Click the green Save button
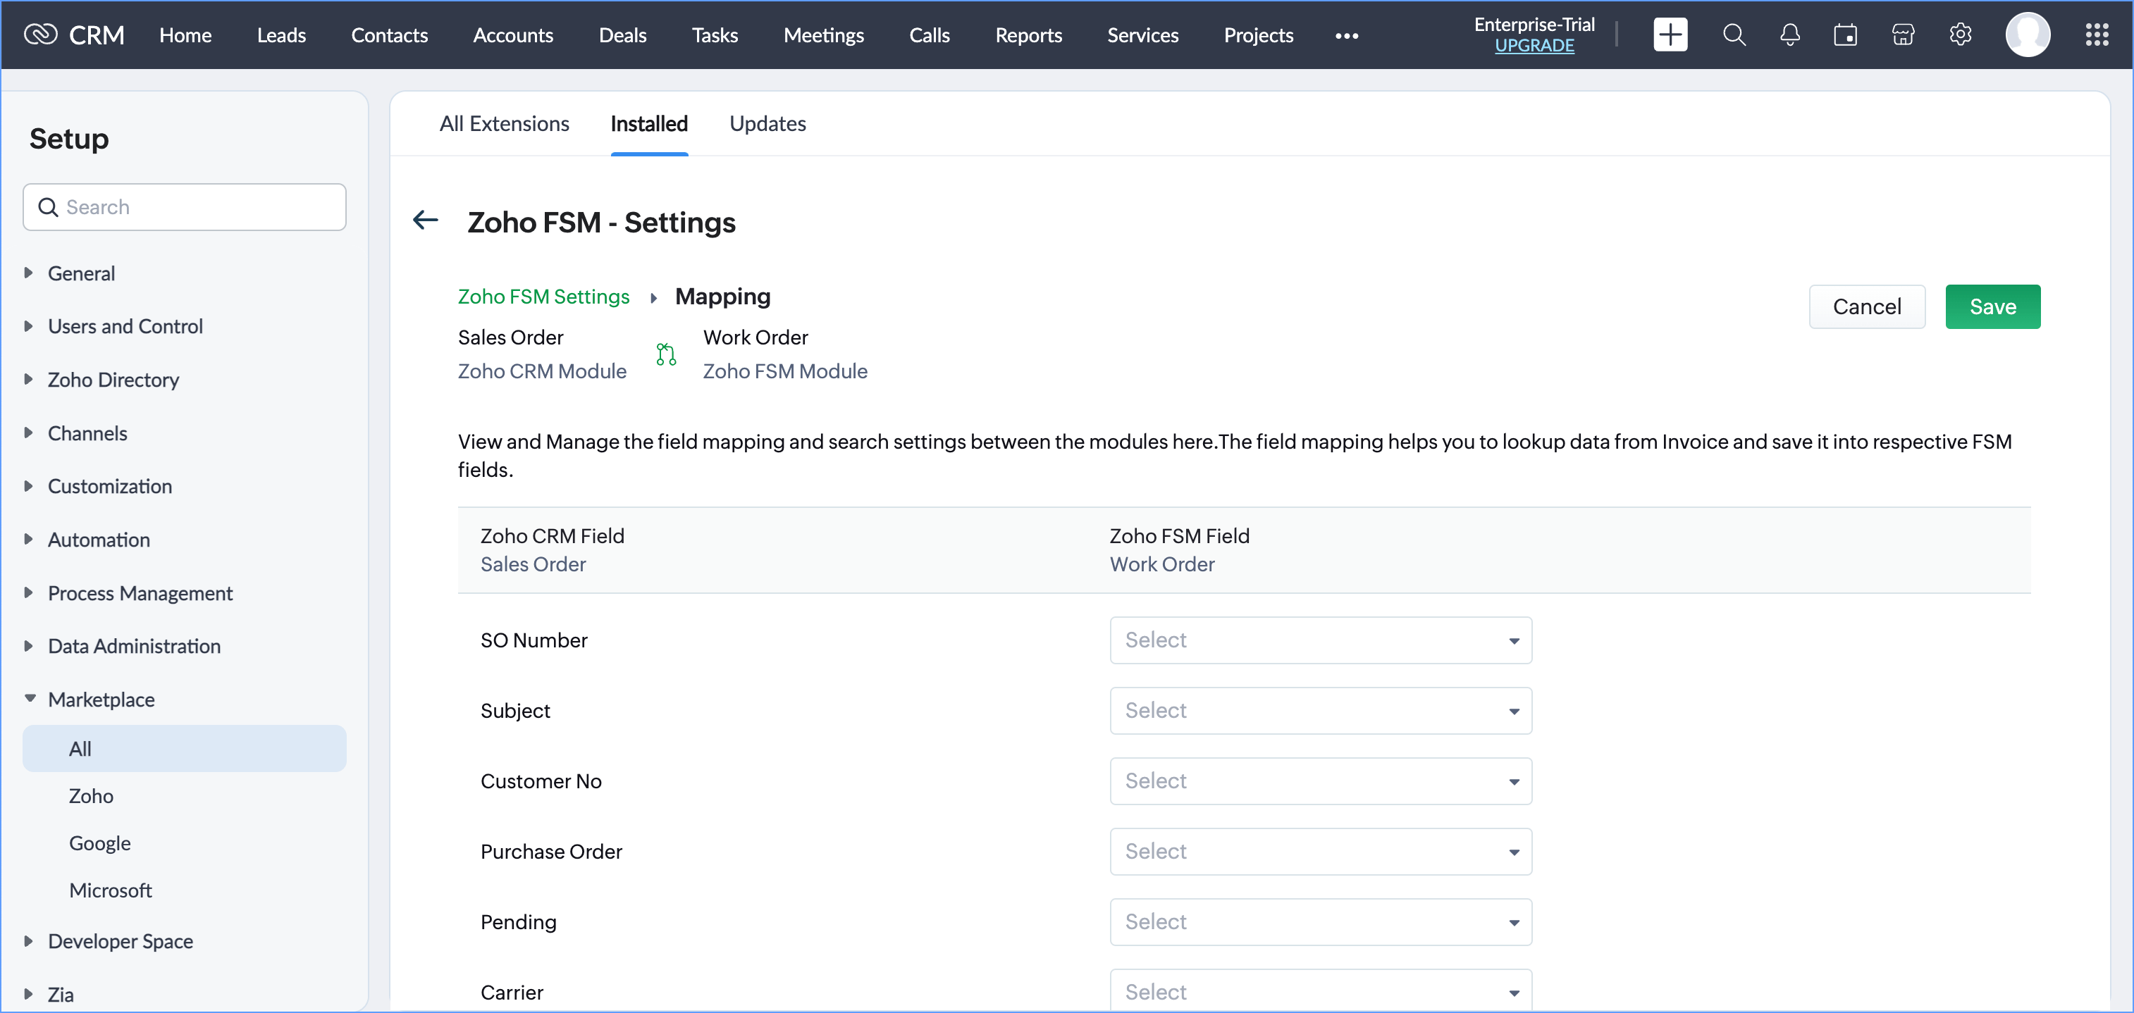 tap(1992, 306)
